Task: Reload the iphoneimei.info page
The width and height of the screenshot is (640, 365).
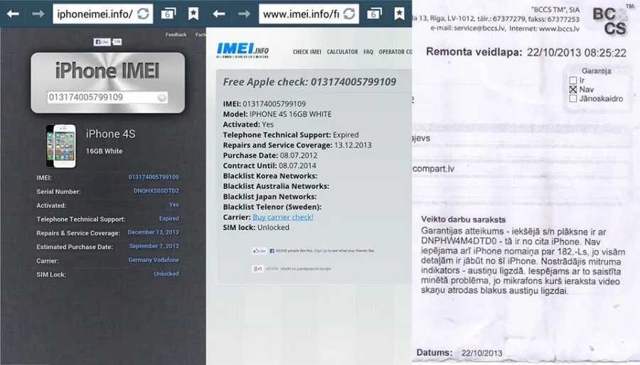Action: [143, 14]
